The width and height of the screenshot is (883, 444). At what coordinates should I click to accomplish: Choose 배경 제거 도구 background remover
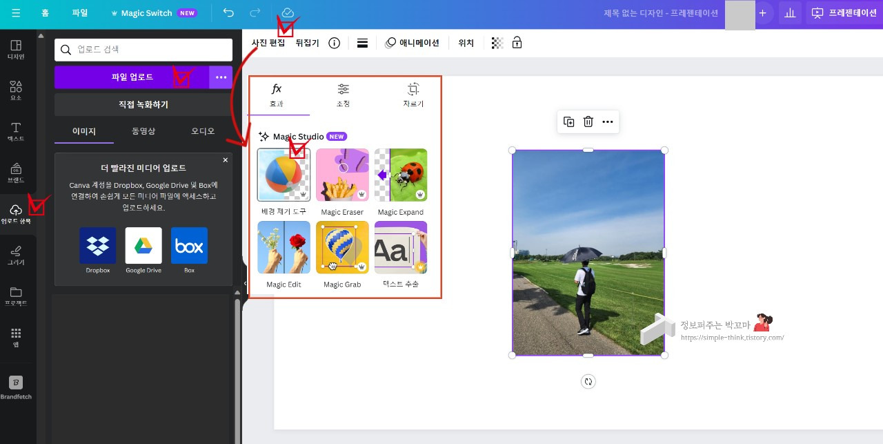tap(284, 182)
